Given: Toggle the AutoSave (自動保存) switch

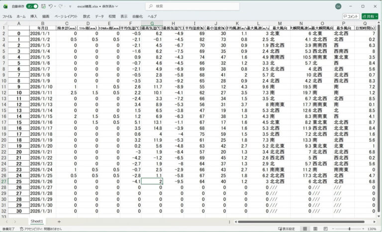Looking at the screenshot, I should click(x=32, y=6).
